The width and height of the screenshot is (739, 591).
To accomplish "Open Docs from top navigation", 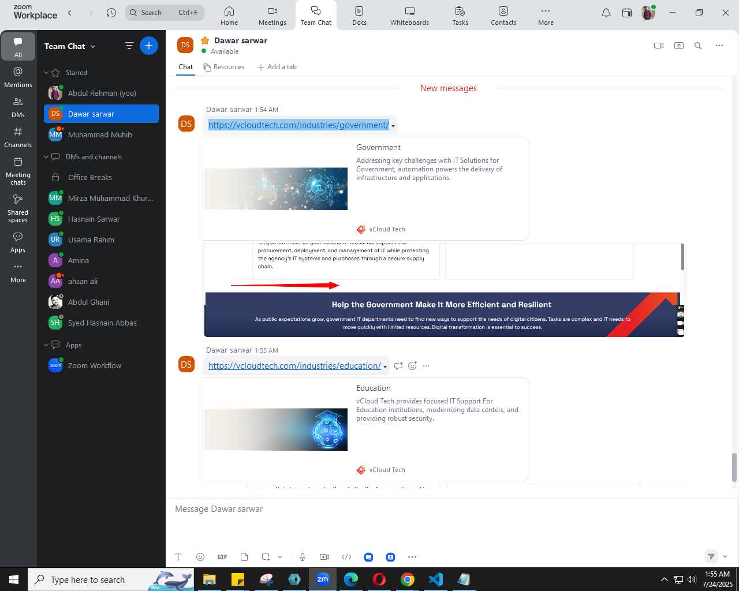I will click(x=359, y=16).
